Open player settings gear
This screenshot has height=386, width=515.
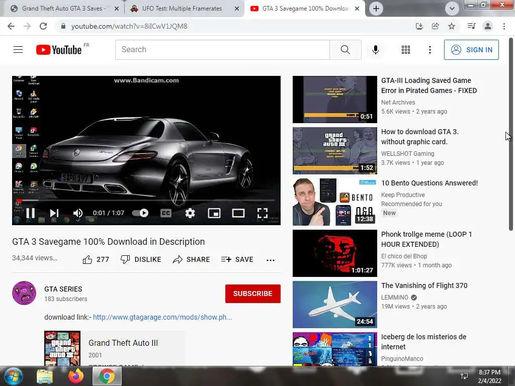tap(190, 213)
